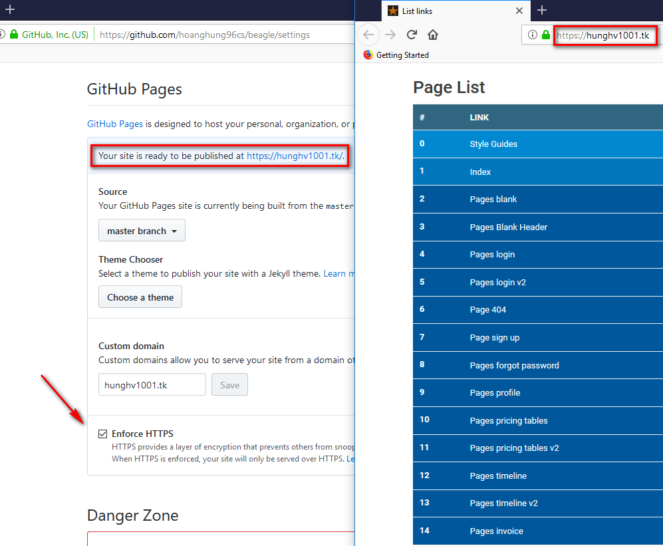Close the List links tab

[519, 11]
